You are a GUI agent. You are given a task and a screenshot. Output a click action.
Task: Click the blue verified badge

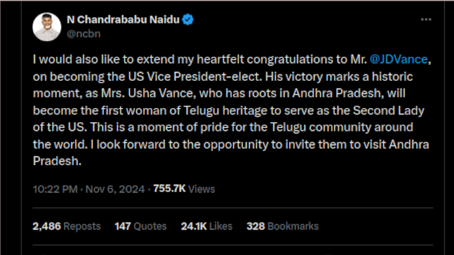tap(188, 21)
